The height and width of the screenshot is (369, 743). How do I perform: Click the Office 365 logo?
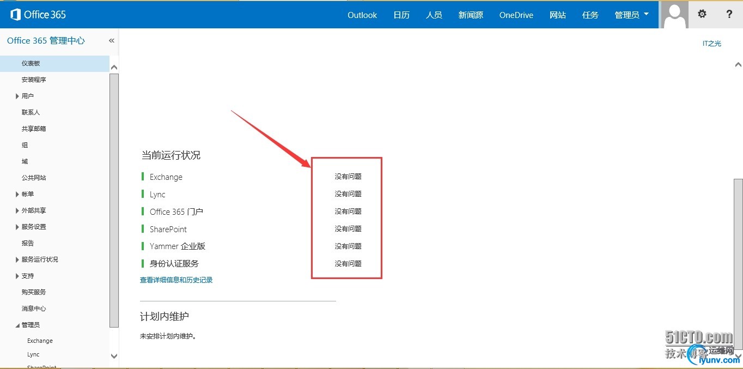coord(38,15)
